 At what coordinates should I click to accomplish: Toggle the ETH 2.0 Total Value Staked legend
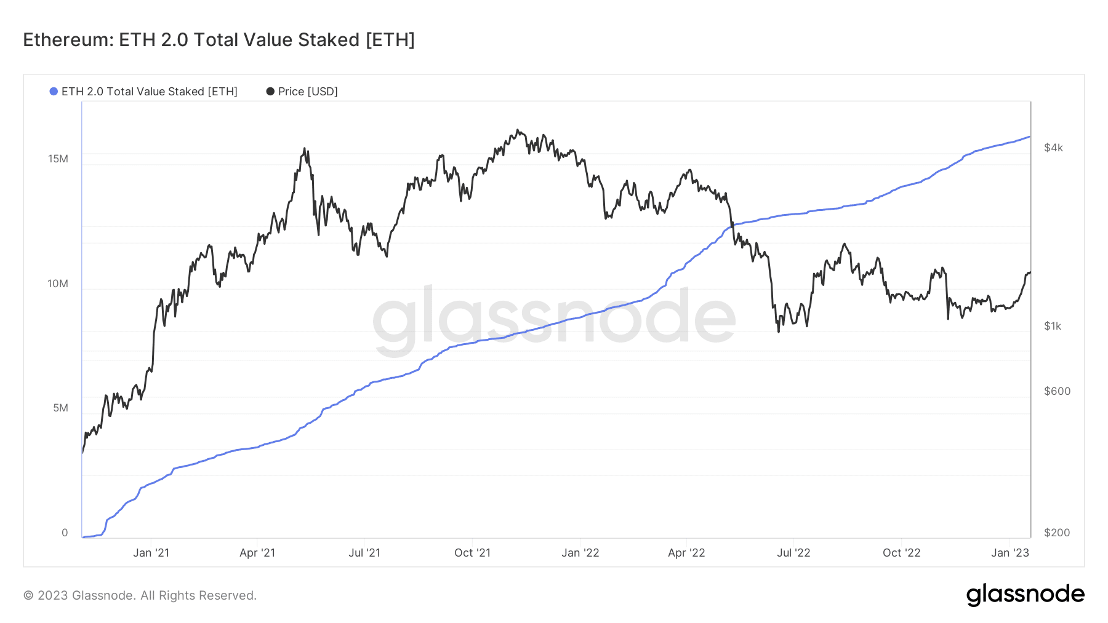(143, 92)
